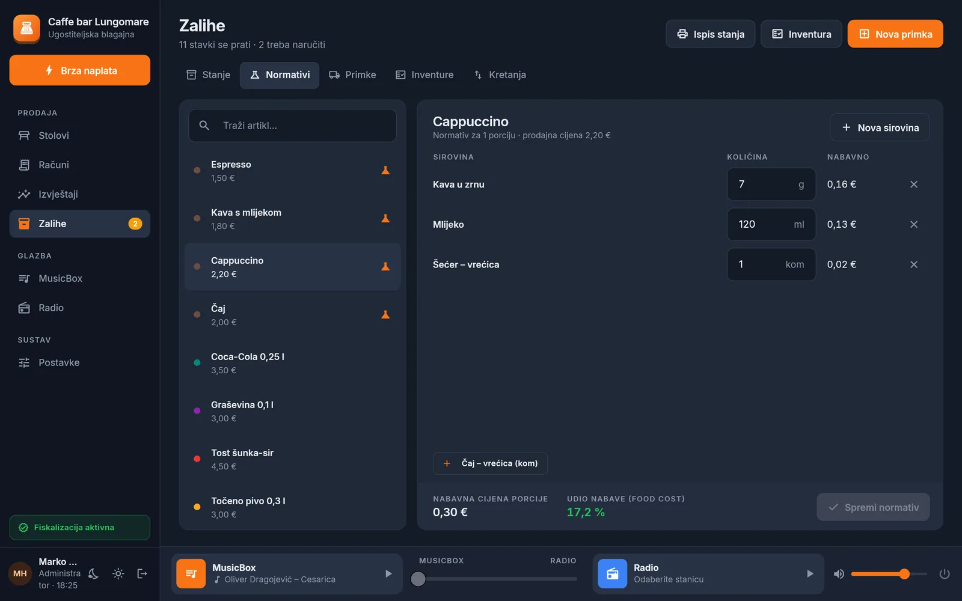962x601 pixels.
Task: Mute sound with the speaker icon
Action: pos(839,574)
